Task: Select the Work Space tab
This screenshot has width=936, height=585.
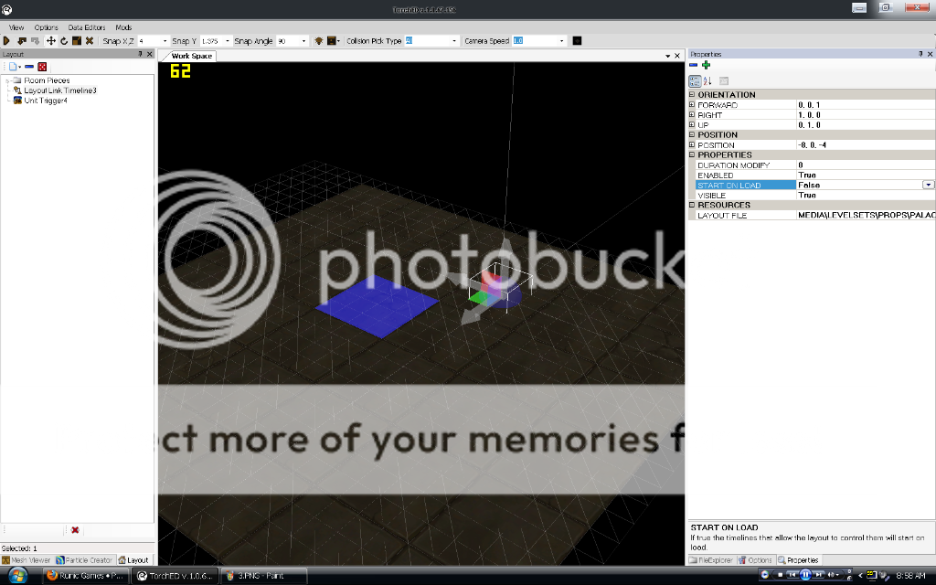Action: (191, 56)
